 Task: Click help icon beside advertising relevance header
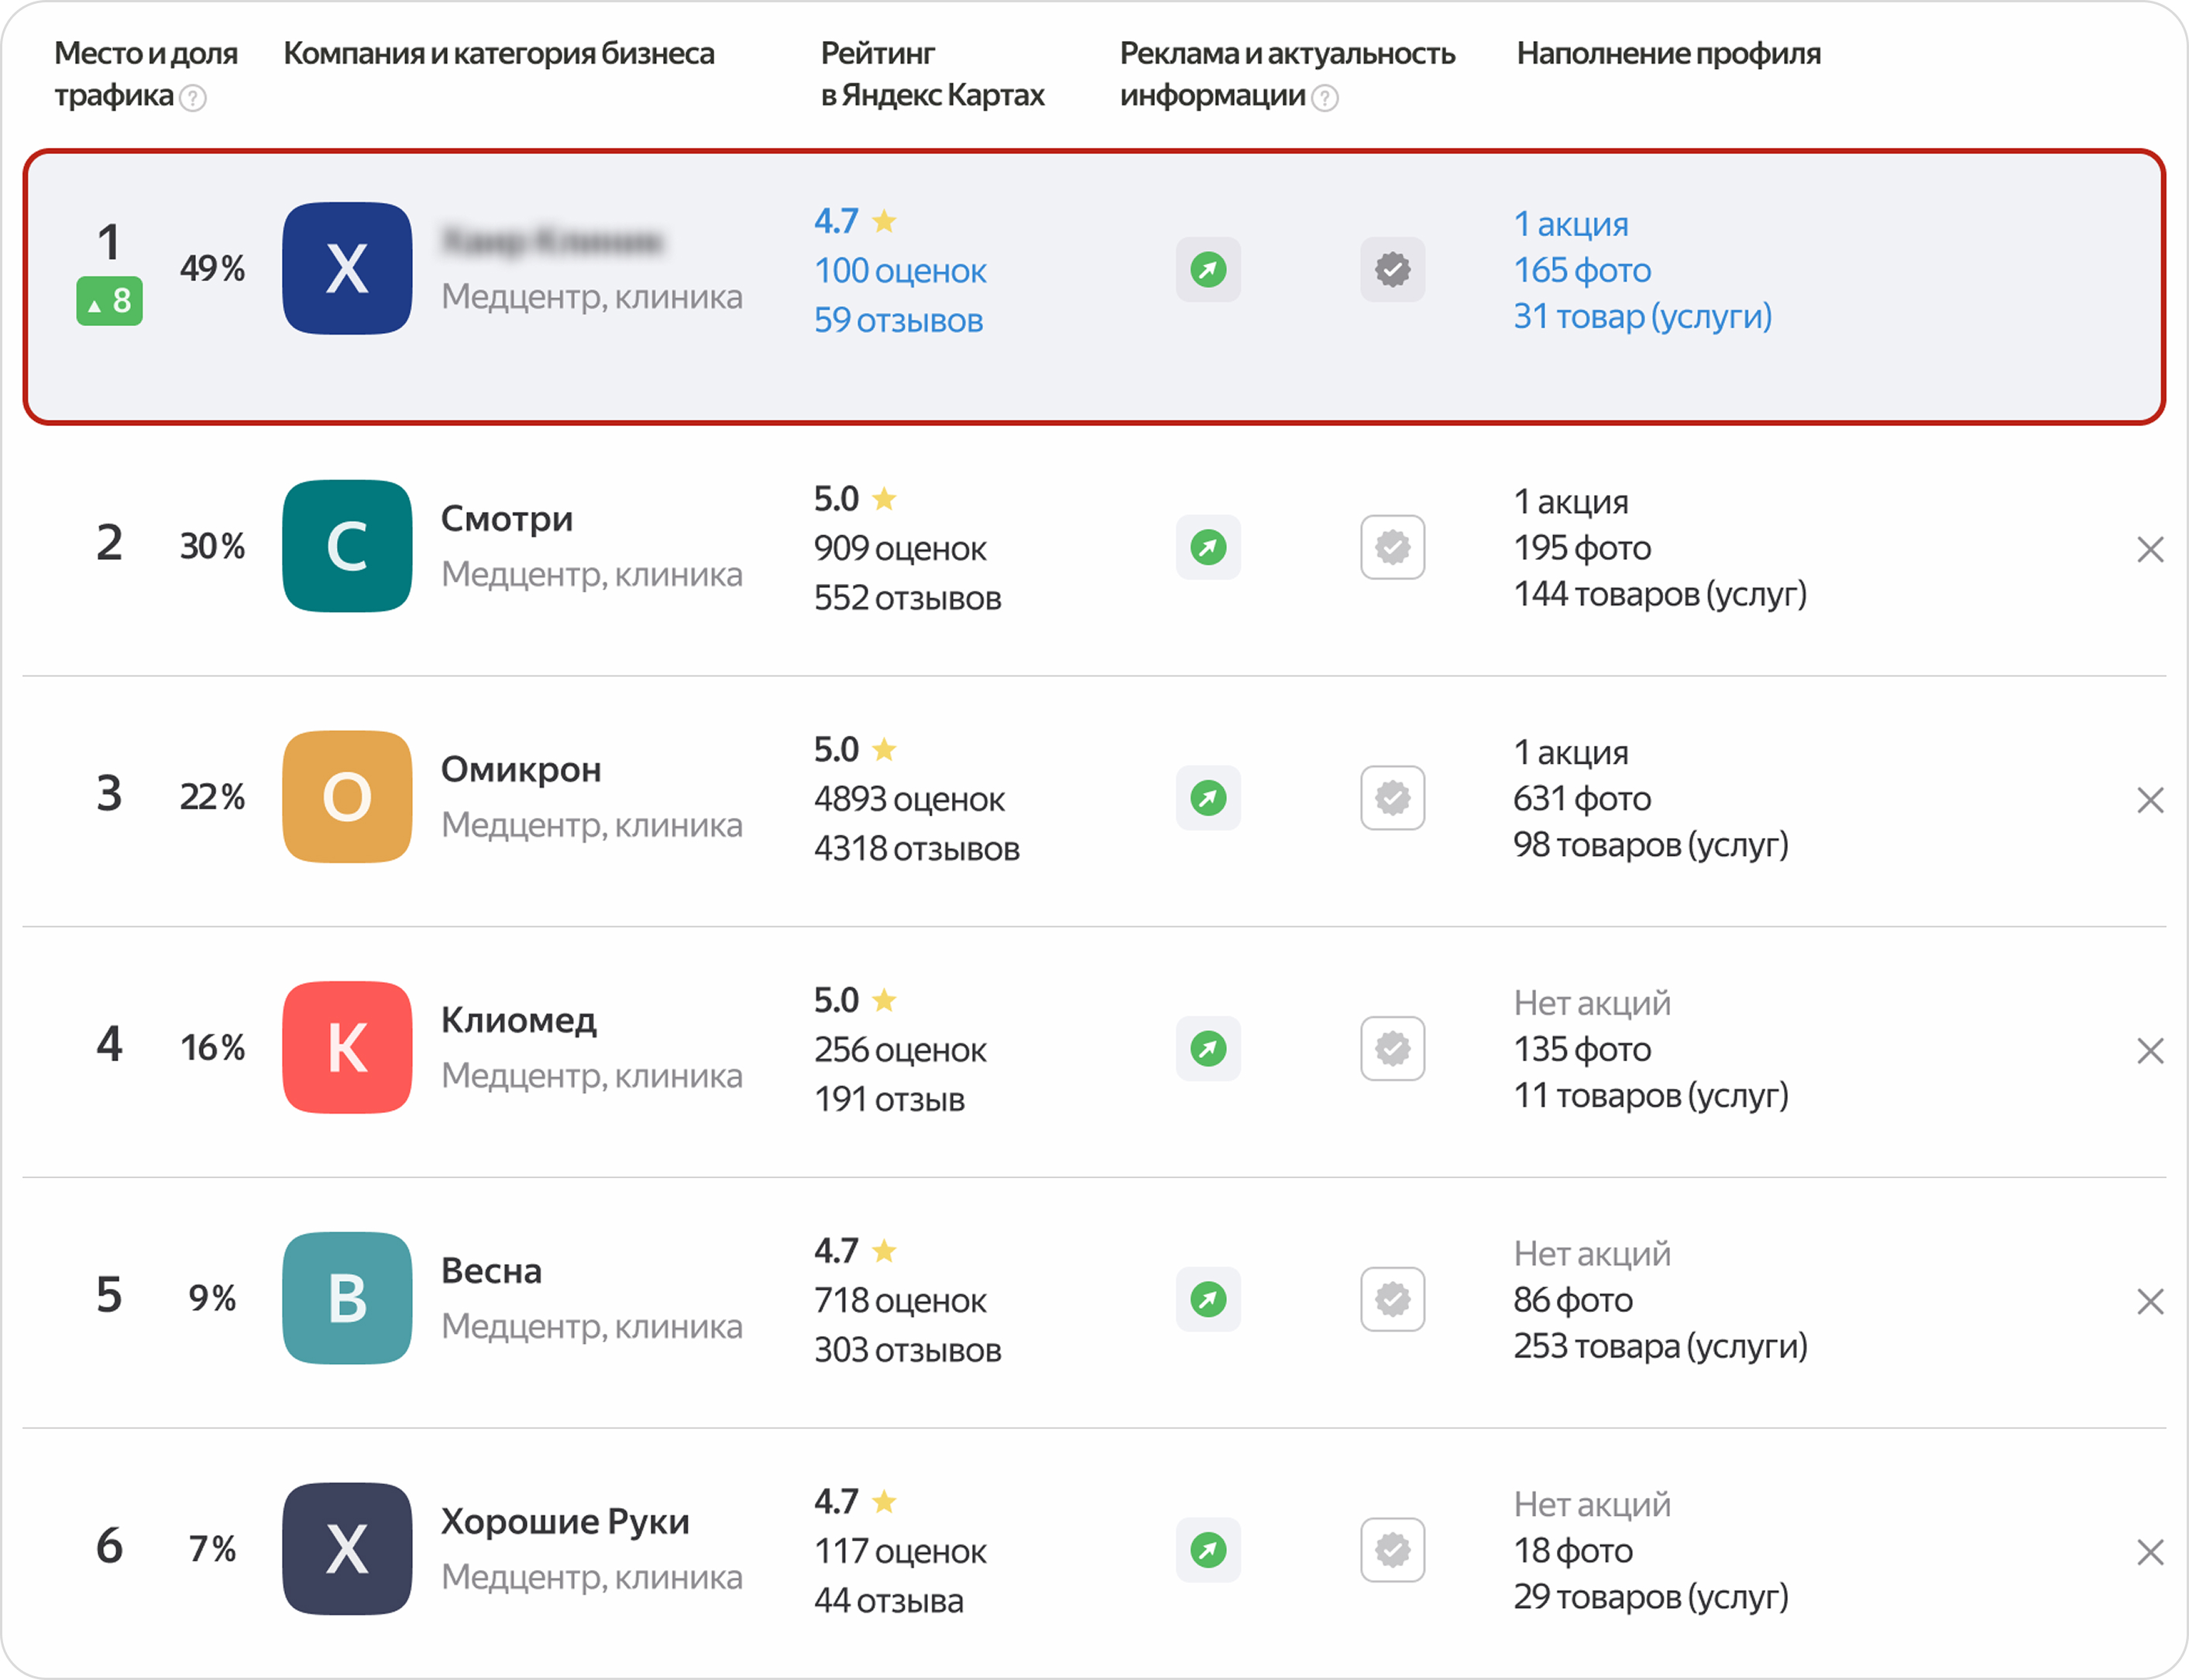[1325, 98]
